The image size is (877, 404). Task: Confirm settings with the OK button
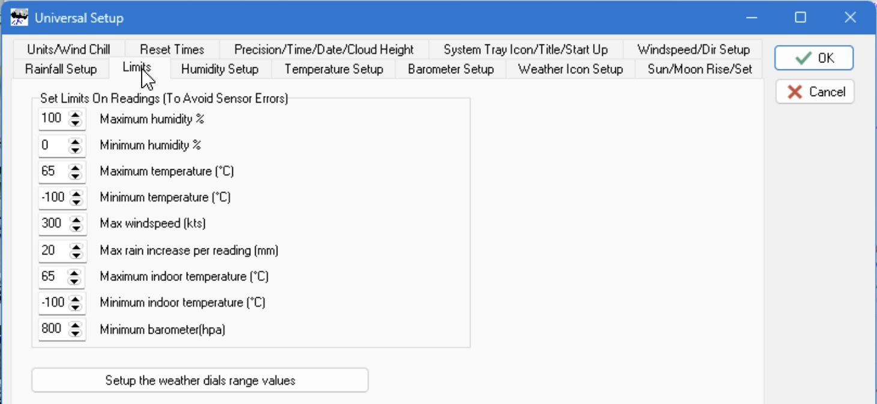(814, 58)
